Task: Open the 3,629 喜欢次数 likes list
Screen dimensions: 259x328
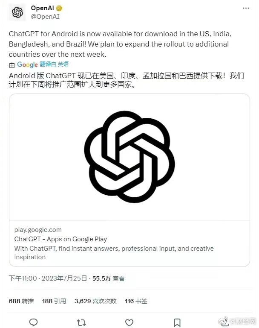Action: 95,301
